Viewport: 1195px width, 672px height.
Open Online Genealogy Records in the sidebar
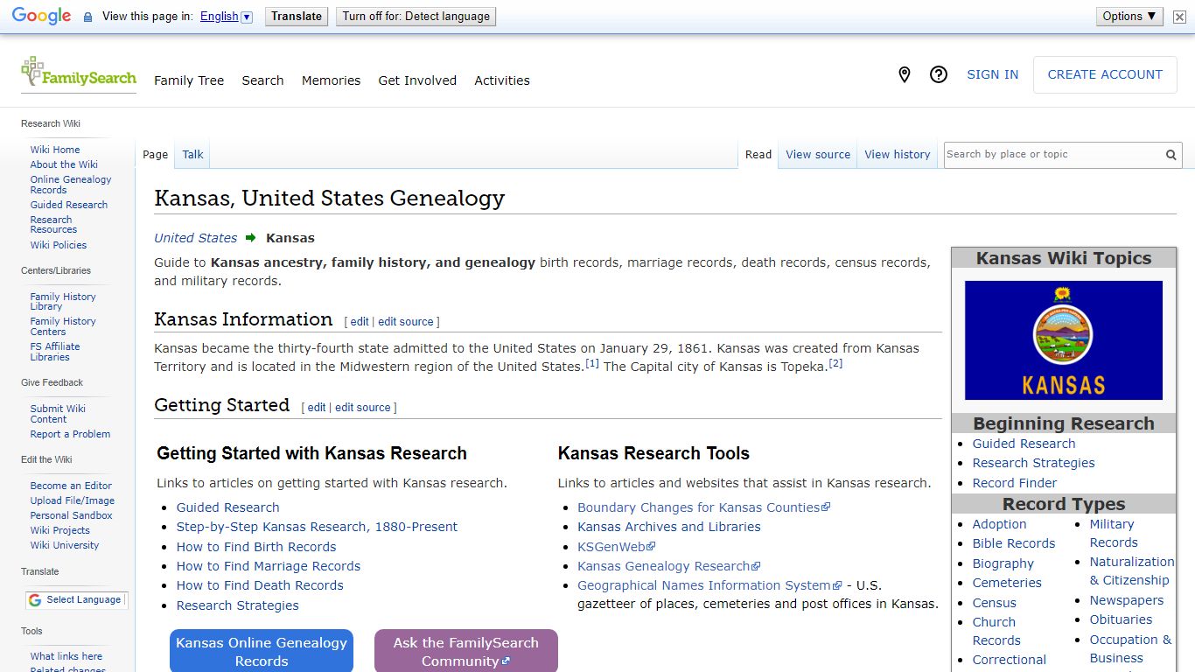[x=71, y=185]
